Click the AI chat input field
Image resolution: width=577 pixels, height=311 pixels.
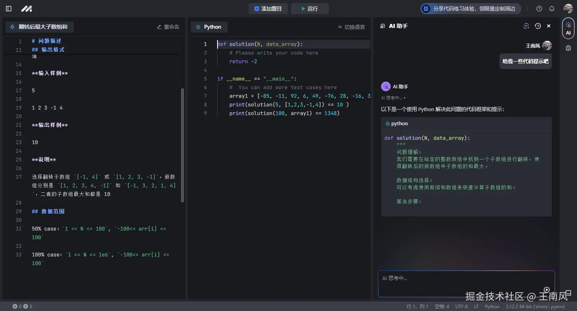click(466, 284)
